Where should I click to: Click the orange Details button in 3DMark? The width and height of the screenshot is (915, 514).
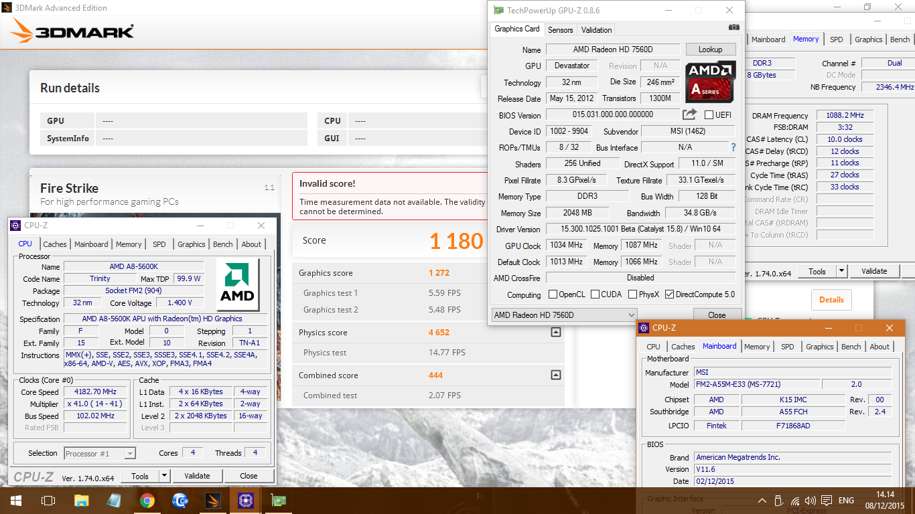831,300
